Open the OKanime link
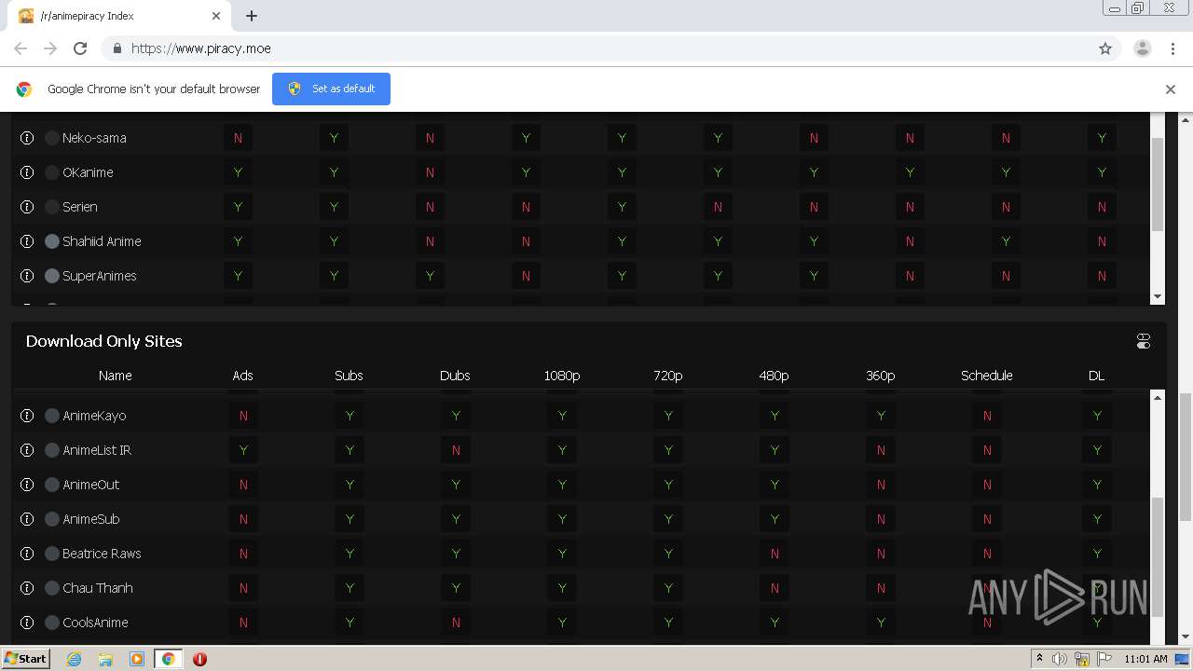The width and height of the screenshot is (1193, 671). tap(88, 172)
